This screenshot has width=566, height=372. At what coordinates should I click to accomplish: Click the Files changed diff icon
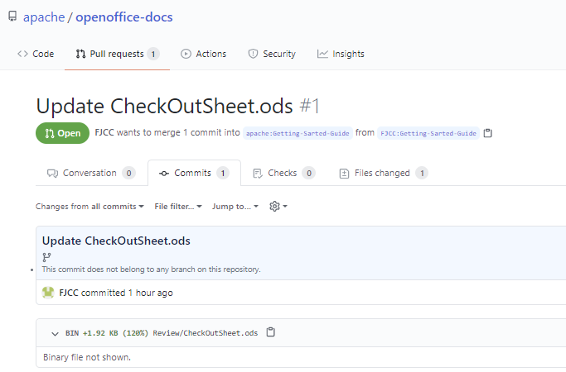[344, 174]
